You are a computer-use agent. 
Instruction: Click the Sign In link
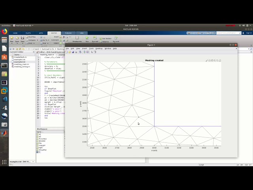(249, 33)
